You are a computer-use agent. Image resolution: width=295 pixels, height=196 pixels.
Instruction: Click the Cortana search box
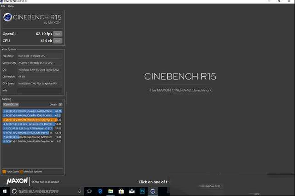47,191
